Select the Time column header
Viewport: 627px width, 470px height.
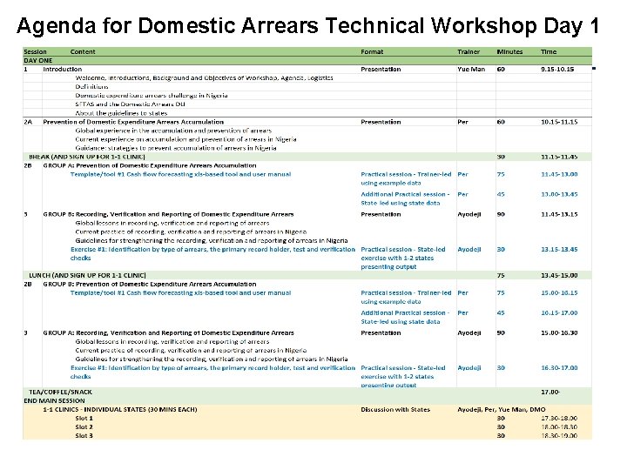(549, 51)
